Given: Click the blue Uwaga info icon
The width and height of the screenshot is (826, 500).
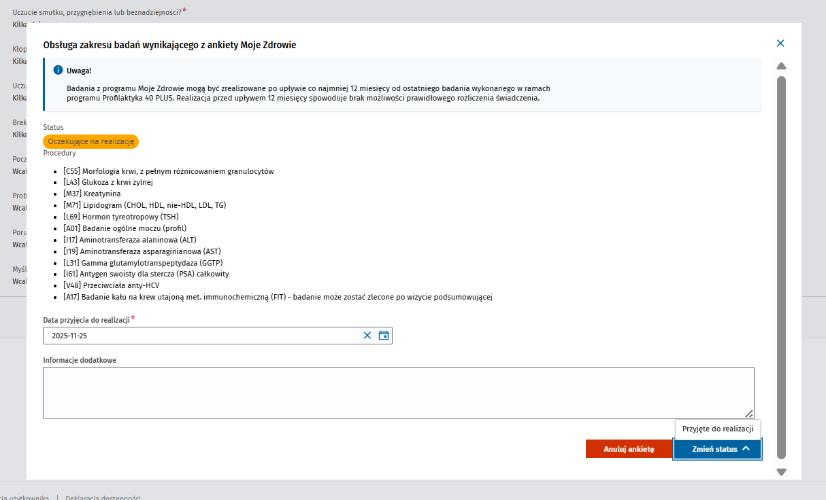Looking at the screenshot, I should click(58, 70).
